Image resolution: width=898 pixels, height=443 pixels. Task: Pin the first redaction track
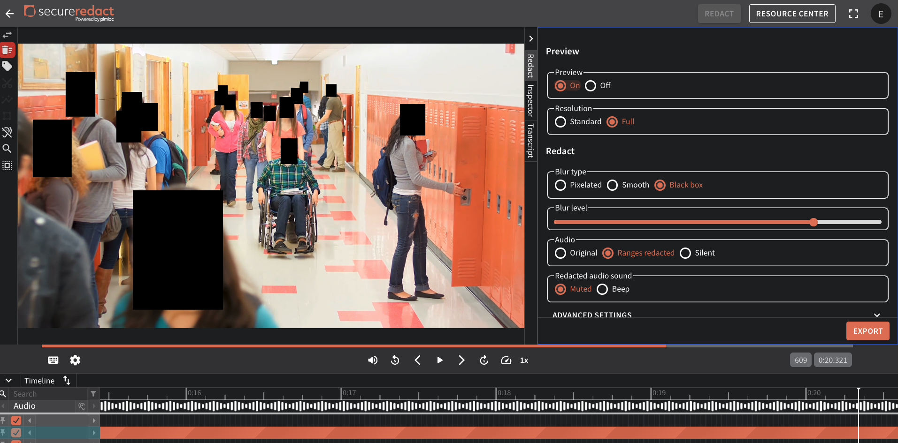click(x=3, y=420)
